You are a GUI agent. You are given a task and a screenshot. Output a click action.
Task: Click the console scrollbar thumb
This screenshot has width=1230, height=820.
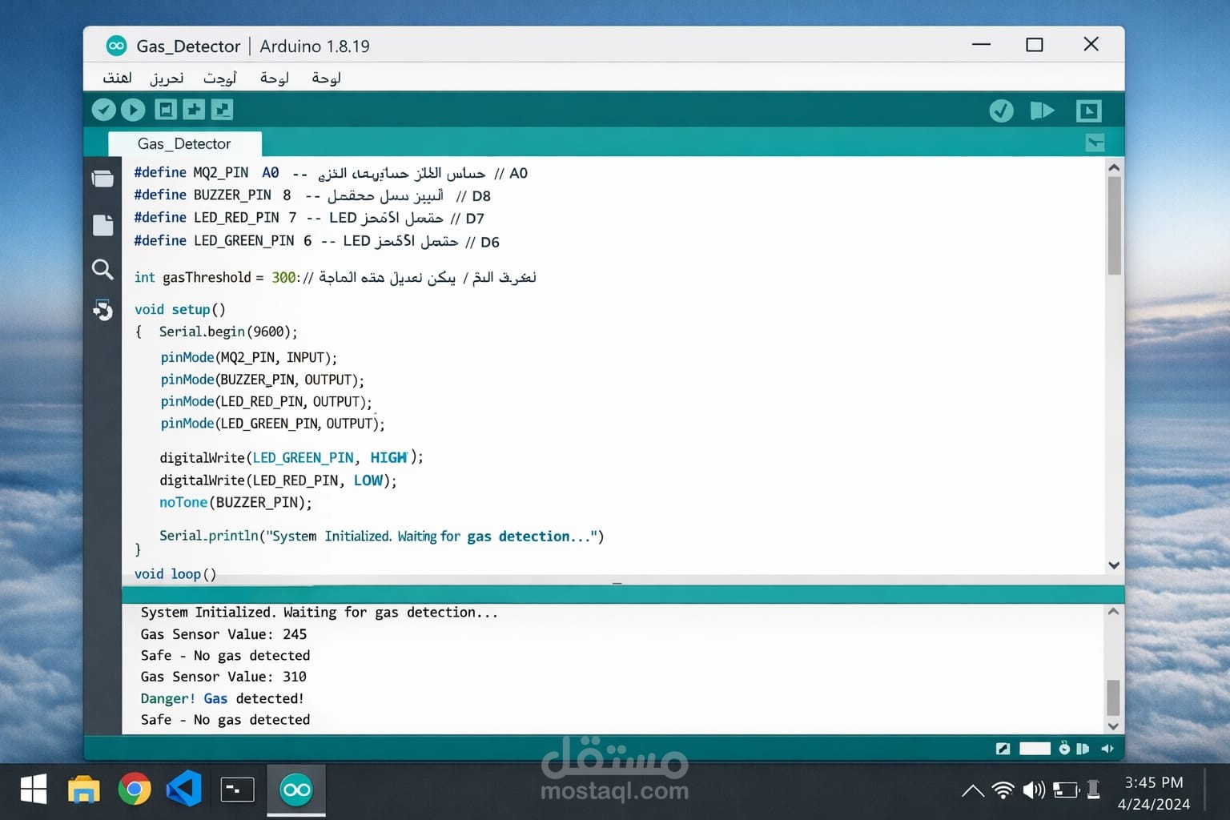pos(1113,697)
